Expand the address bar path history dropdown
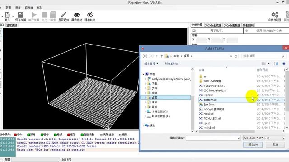 (x=231, y=56)
